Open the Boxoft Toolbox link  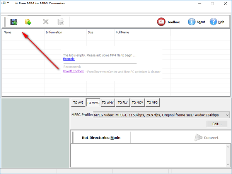73,71
